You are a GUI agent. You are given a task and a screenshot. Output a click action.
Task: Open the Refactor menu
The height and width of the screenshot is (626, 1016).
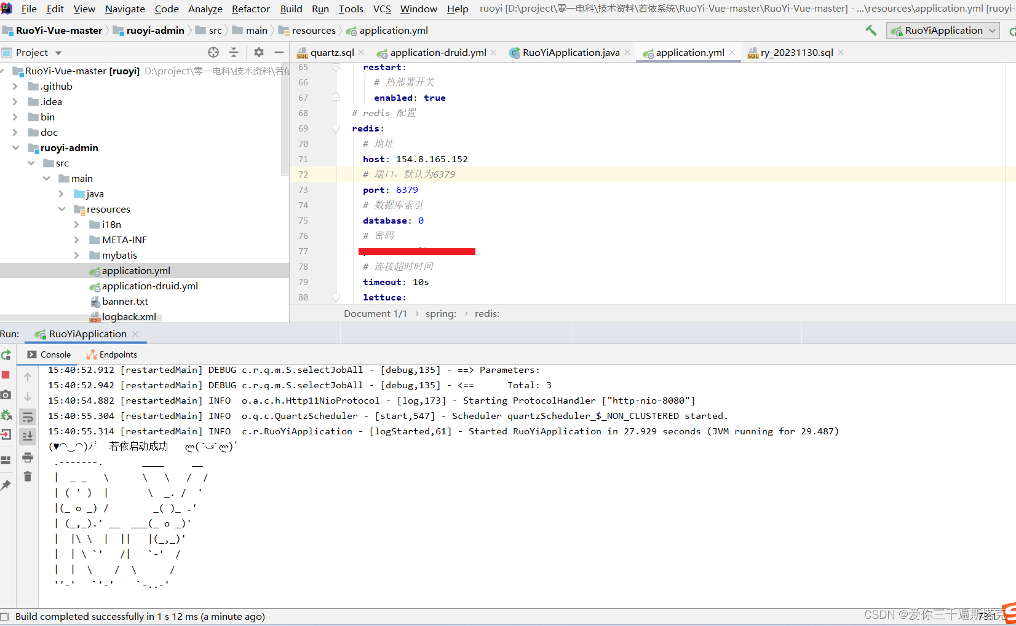click(250, 9)
